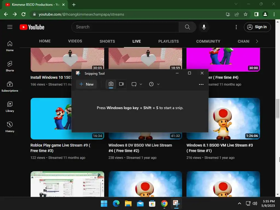
Task: Switch to the HOME channel tab
Action: pos(45,41)
